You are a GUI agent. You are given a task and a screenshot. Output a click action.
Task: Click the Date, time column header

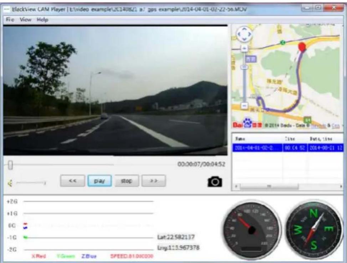coord(321,139)
